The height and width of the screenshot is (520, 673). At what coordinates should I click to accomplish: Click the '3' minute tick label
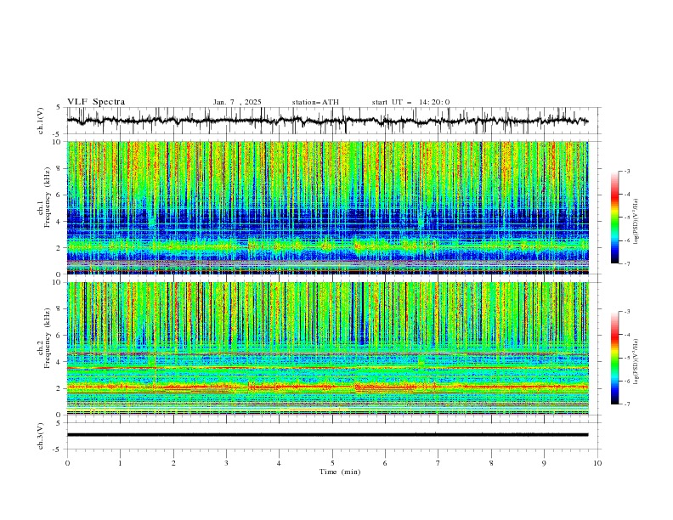click(x=226, y=463)
